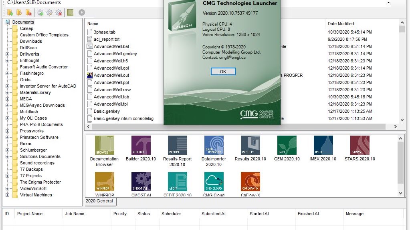Launch the GEM 2020.10 simulator
The width and height of the screenshot is (410, 230).
point(287,145)
